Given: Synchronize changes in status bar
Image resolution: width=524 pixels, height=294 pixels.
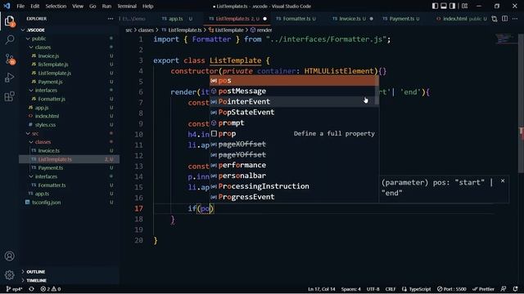Looking at the screenshot, I should 31,289.
